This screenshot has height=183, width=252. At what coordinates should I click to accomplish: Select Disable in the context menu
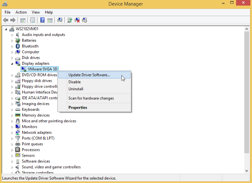coord(74,82)
